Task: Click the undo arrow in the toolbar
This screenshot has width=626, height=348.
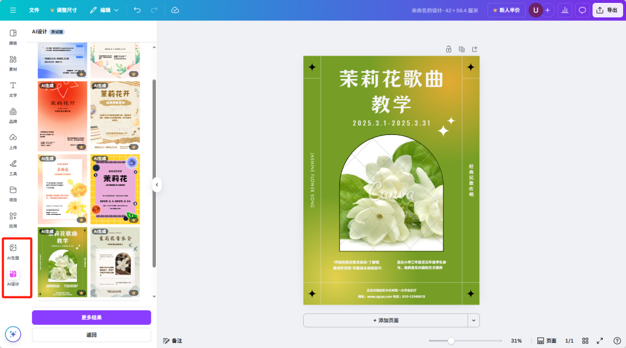Action: point(138,10)
